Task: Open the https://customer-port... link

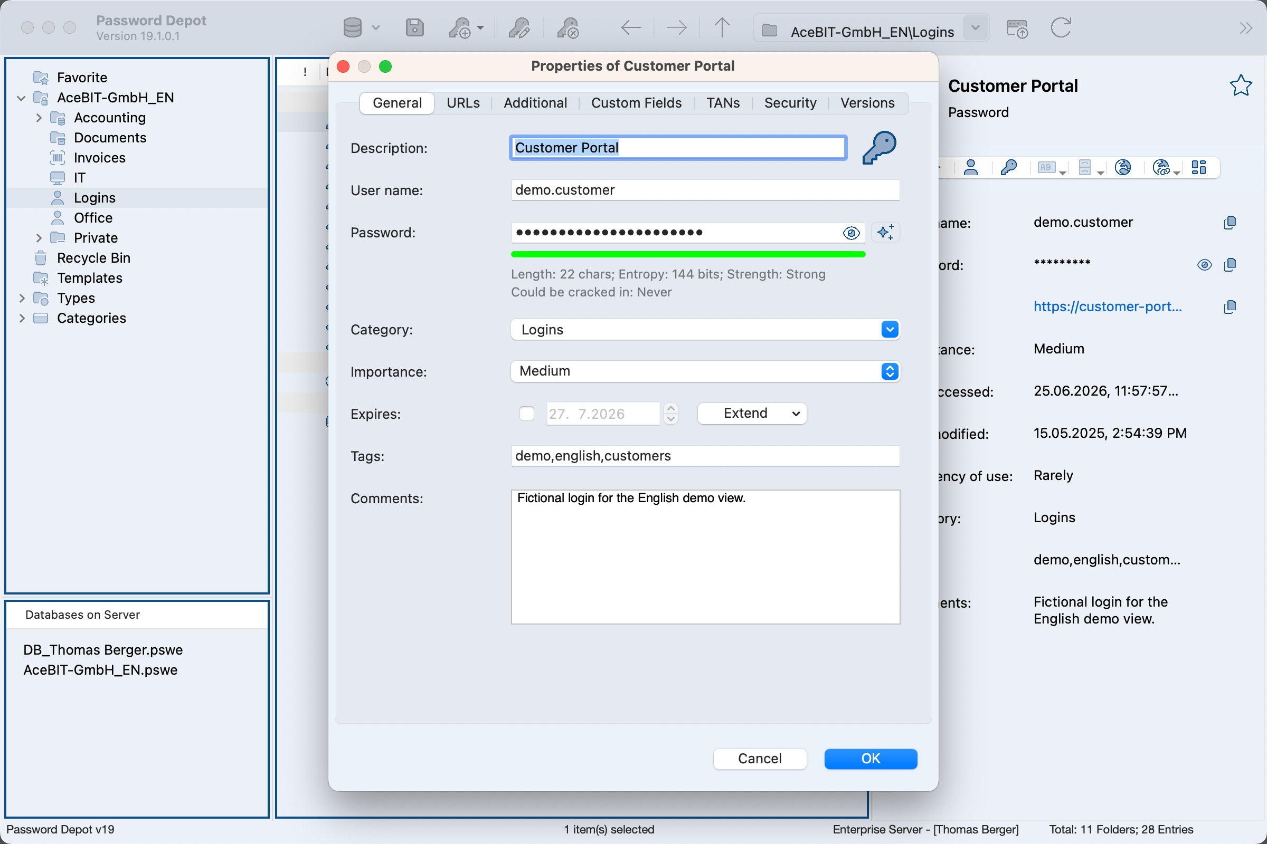Action: click(1108, 306)
